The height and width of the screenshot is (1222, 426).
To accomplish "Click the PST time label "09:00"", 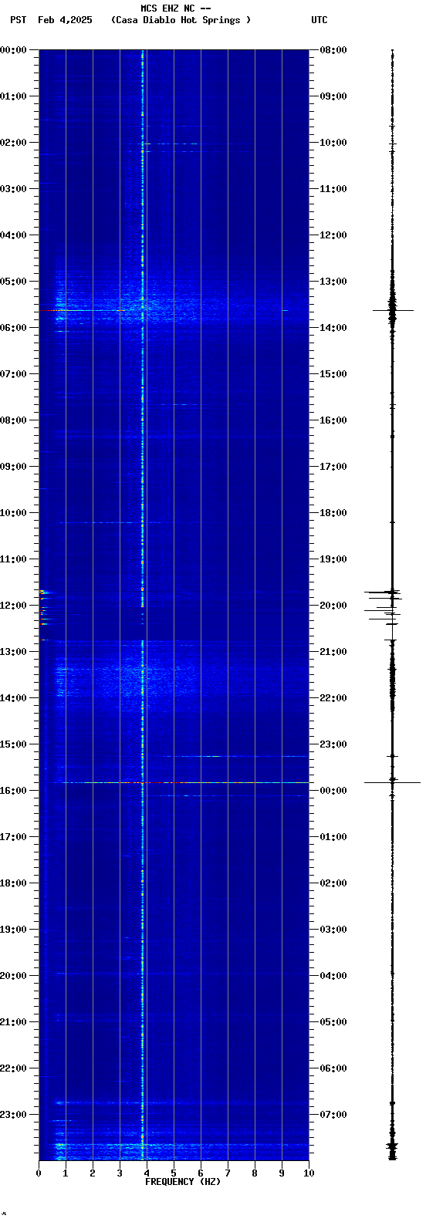I will (x=13, y=467).
